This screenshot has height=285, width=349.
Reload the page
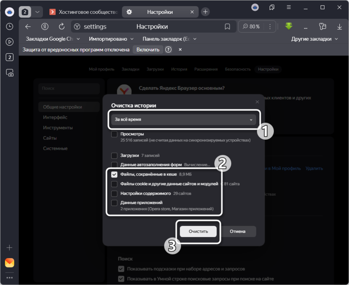coord(62,27)
